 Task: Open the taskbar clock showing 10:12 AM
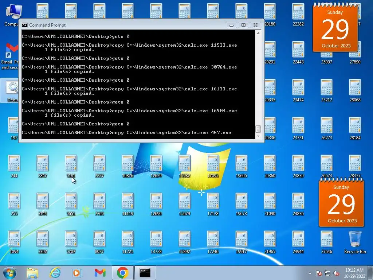point(354,273)
